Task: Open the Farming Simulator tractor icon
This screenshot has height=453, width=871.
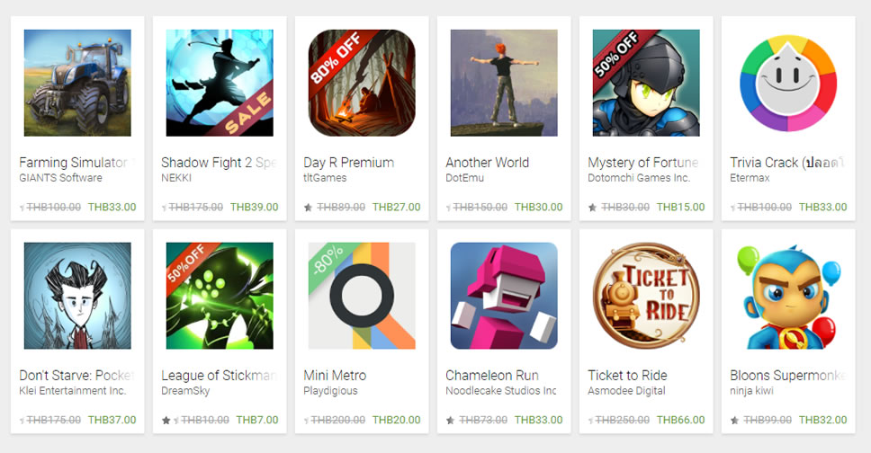Action: click(77, 83)
